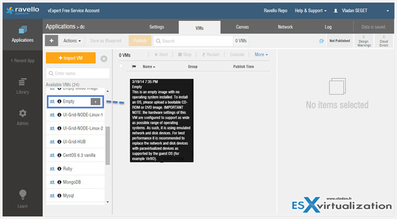Click the shared-users icon on MongoDB

pos(52,182)
